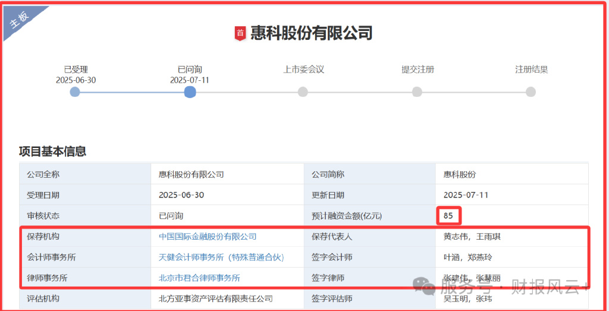Click the 2025-07-11 value in 更新日期 row
This screenshot has height=311, width=609.
pos(466,195)
